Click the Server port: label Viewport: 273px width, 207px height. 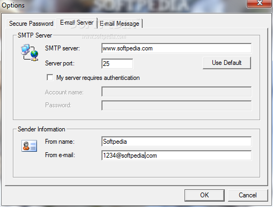pyautogui.click(x=60, y=63)
